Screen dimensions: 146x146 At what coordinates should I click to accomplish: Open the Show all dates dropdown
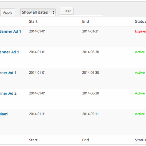tap(38, 12)
